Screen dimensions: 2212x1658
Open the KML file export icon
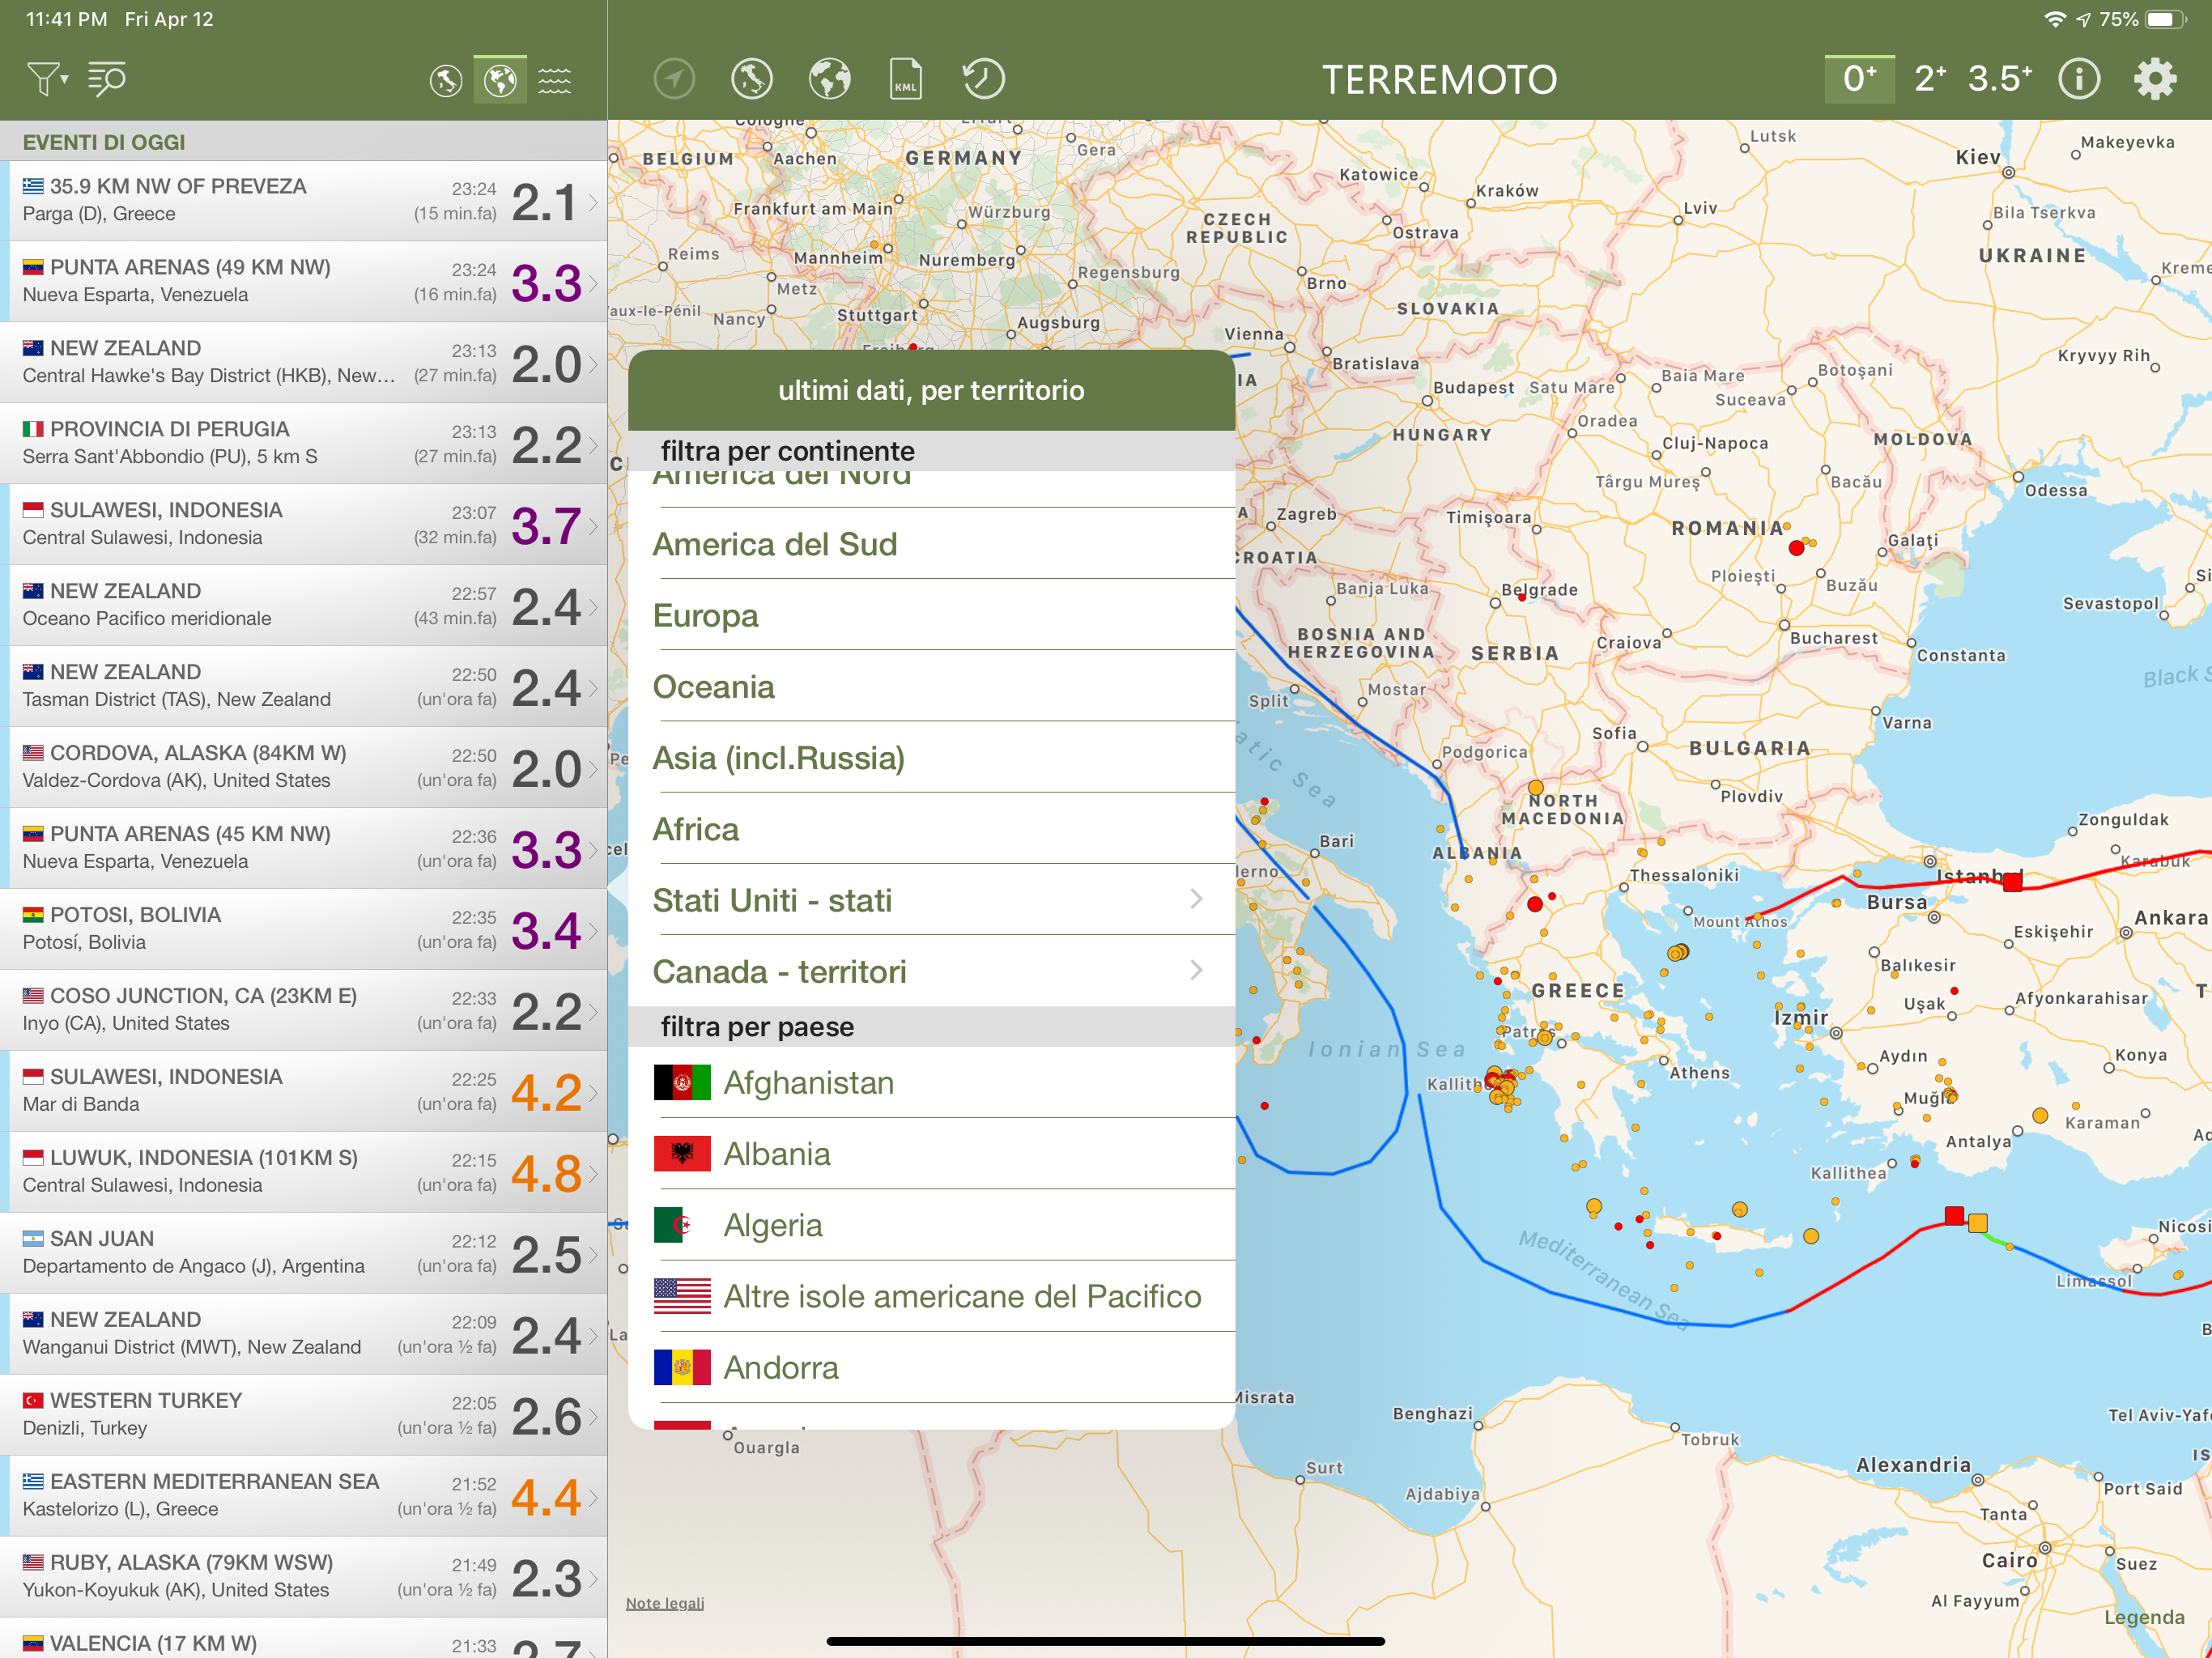pos(905,79)
